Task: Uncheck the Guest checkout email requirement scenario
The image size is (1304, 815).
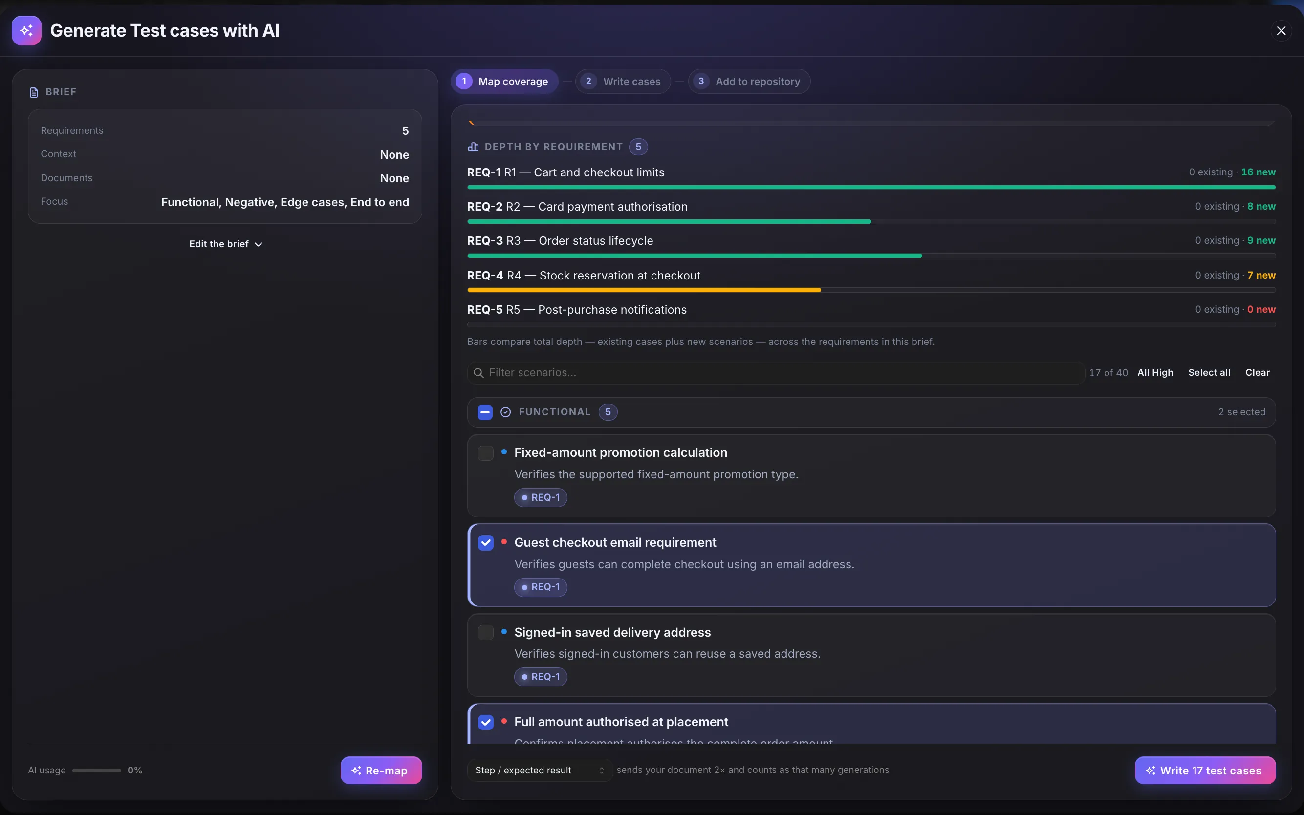Action: [486, 543]
